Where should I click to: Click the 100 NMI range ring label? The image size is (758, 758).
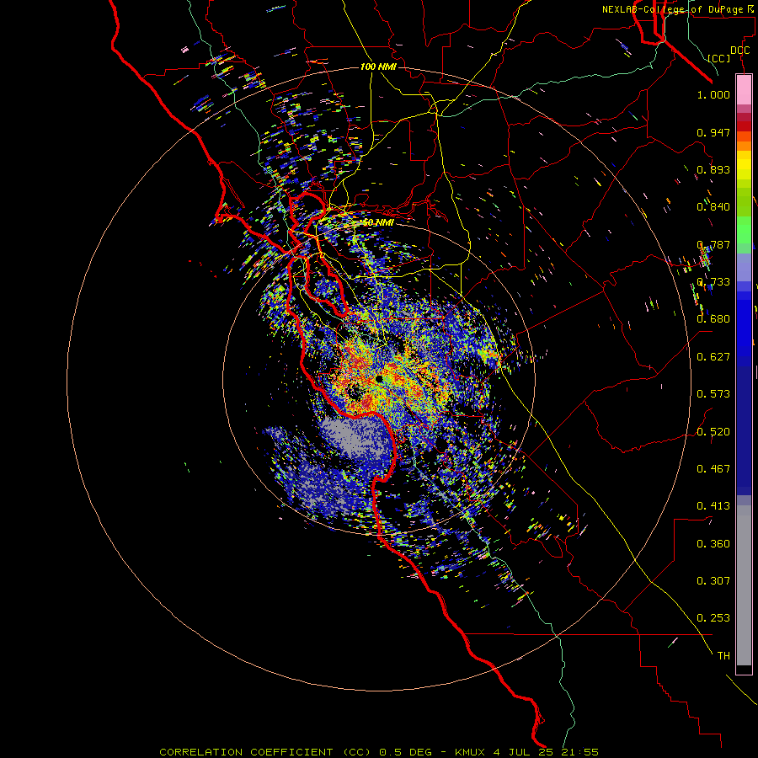(378, 67)
